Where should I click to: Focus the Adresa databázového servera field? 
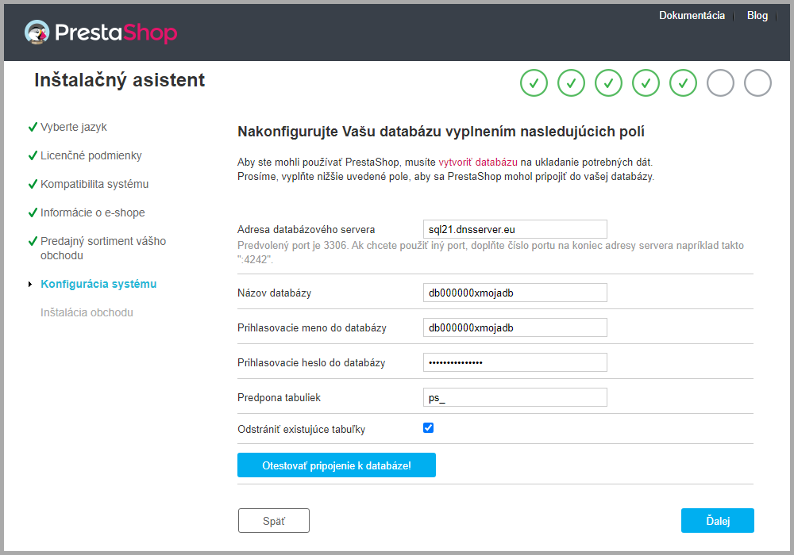coord(515,229)
